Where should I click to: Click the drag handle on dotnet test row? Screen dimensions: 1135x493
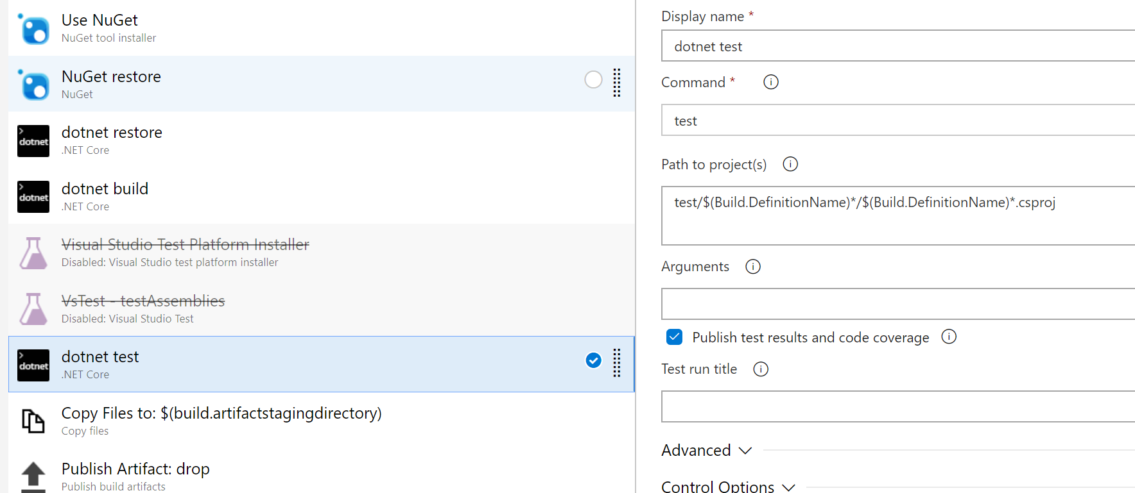click(617, 363)
